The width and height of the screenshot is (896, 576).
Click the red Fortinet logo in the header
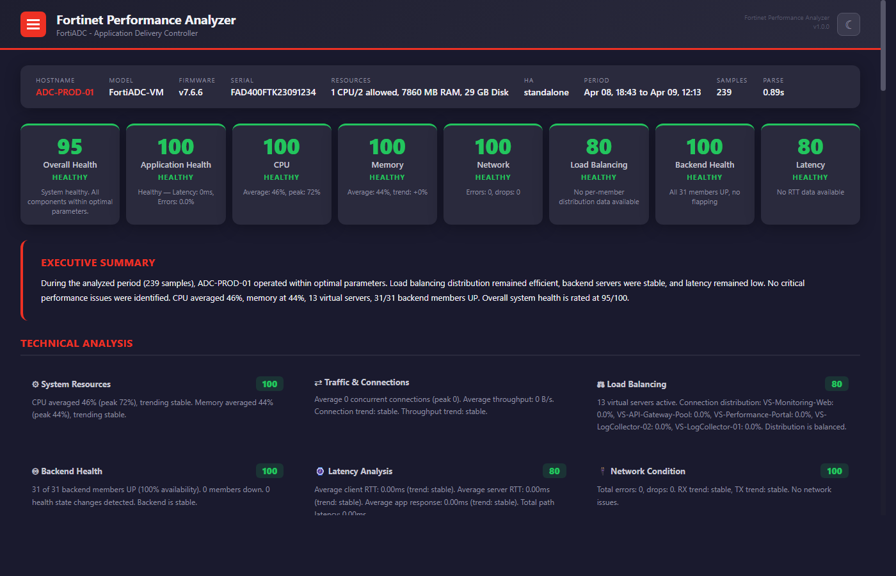(x=33, y=24)
